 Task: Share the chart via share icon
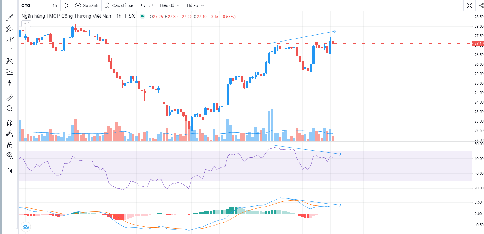pyautogui.click(x=481, y=5)
